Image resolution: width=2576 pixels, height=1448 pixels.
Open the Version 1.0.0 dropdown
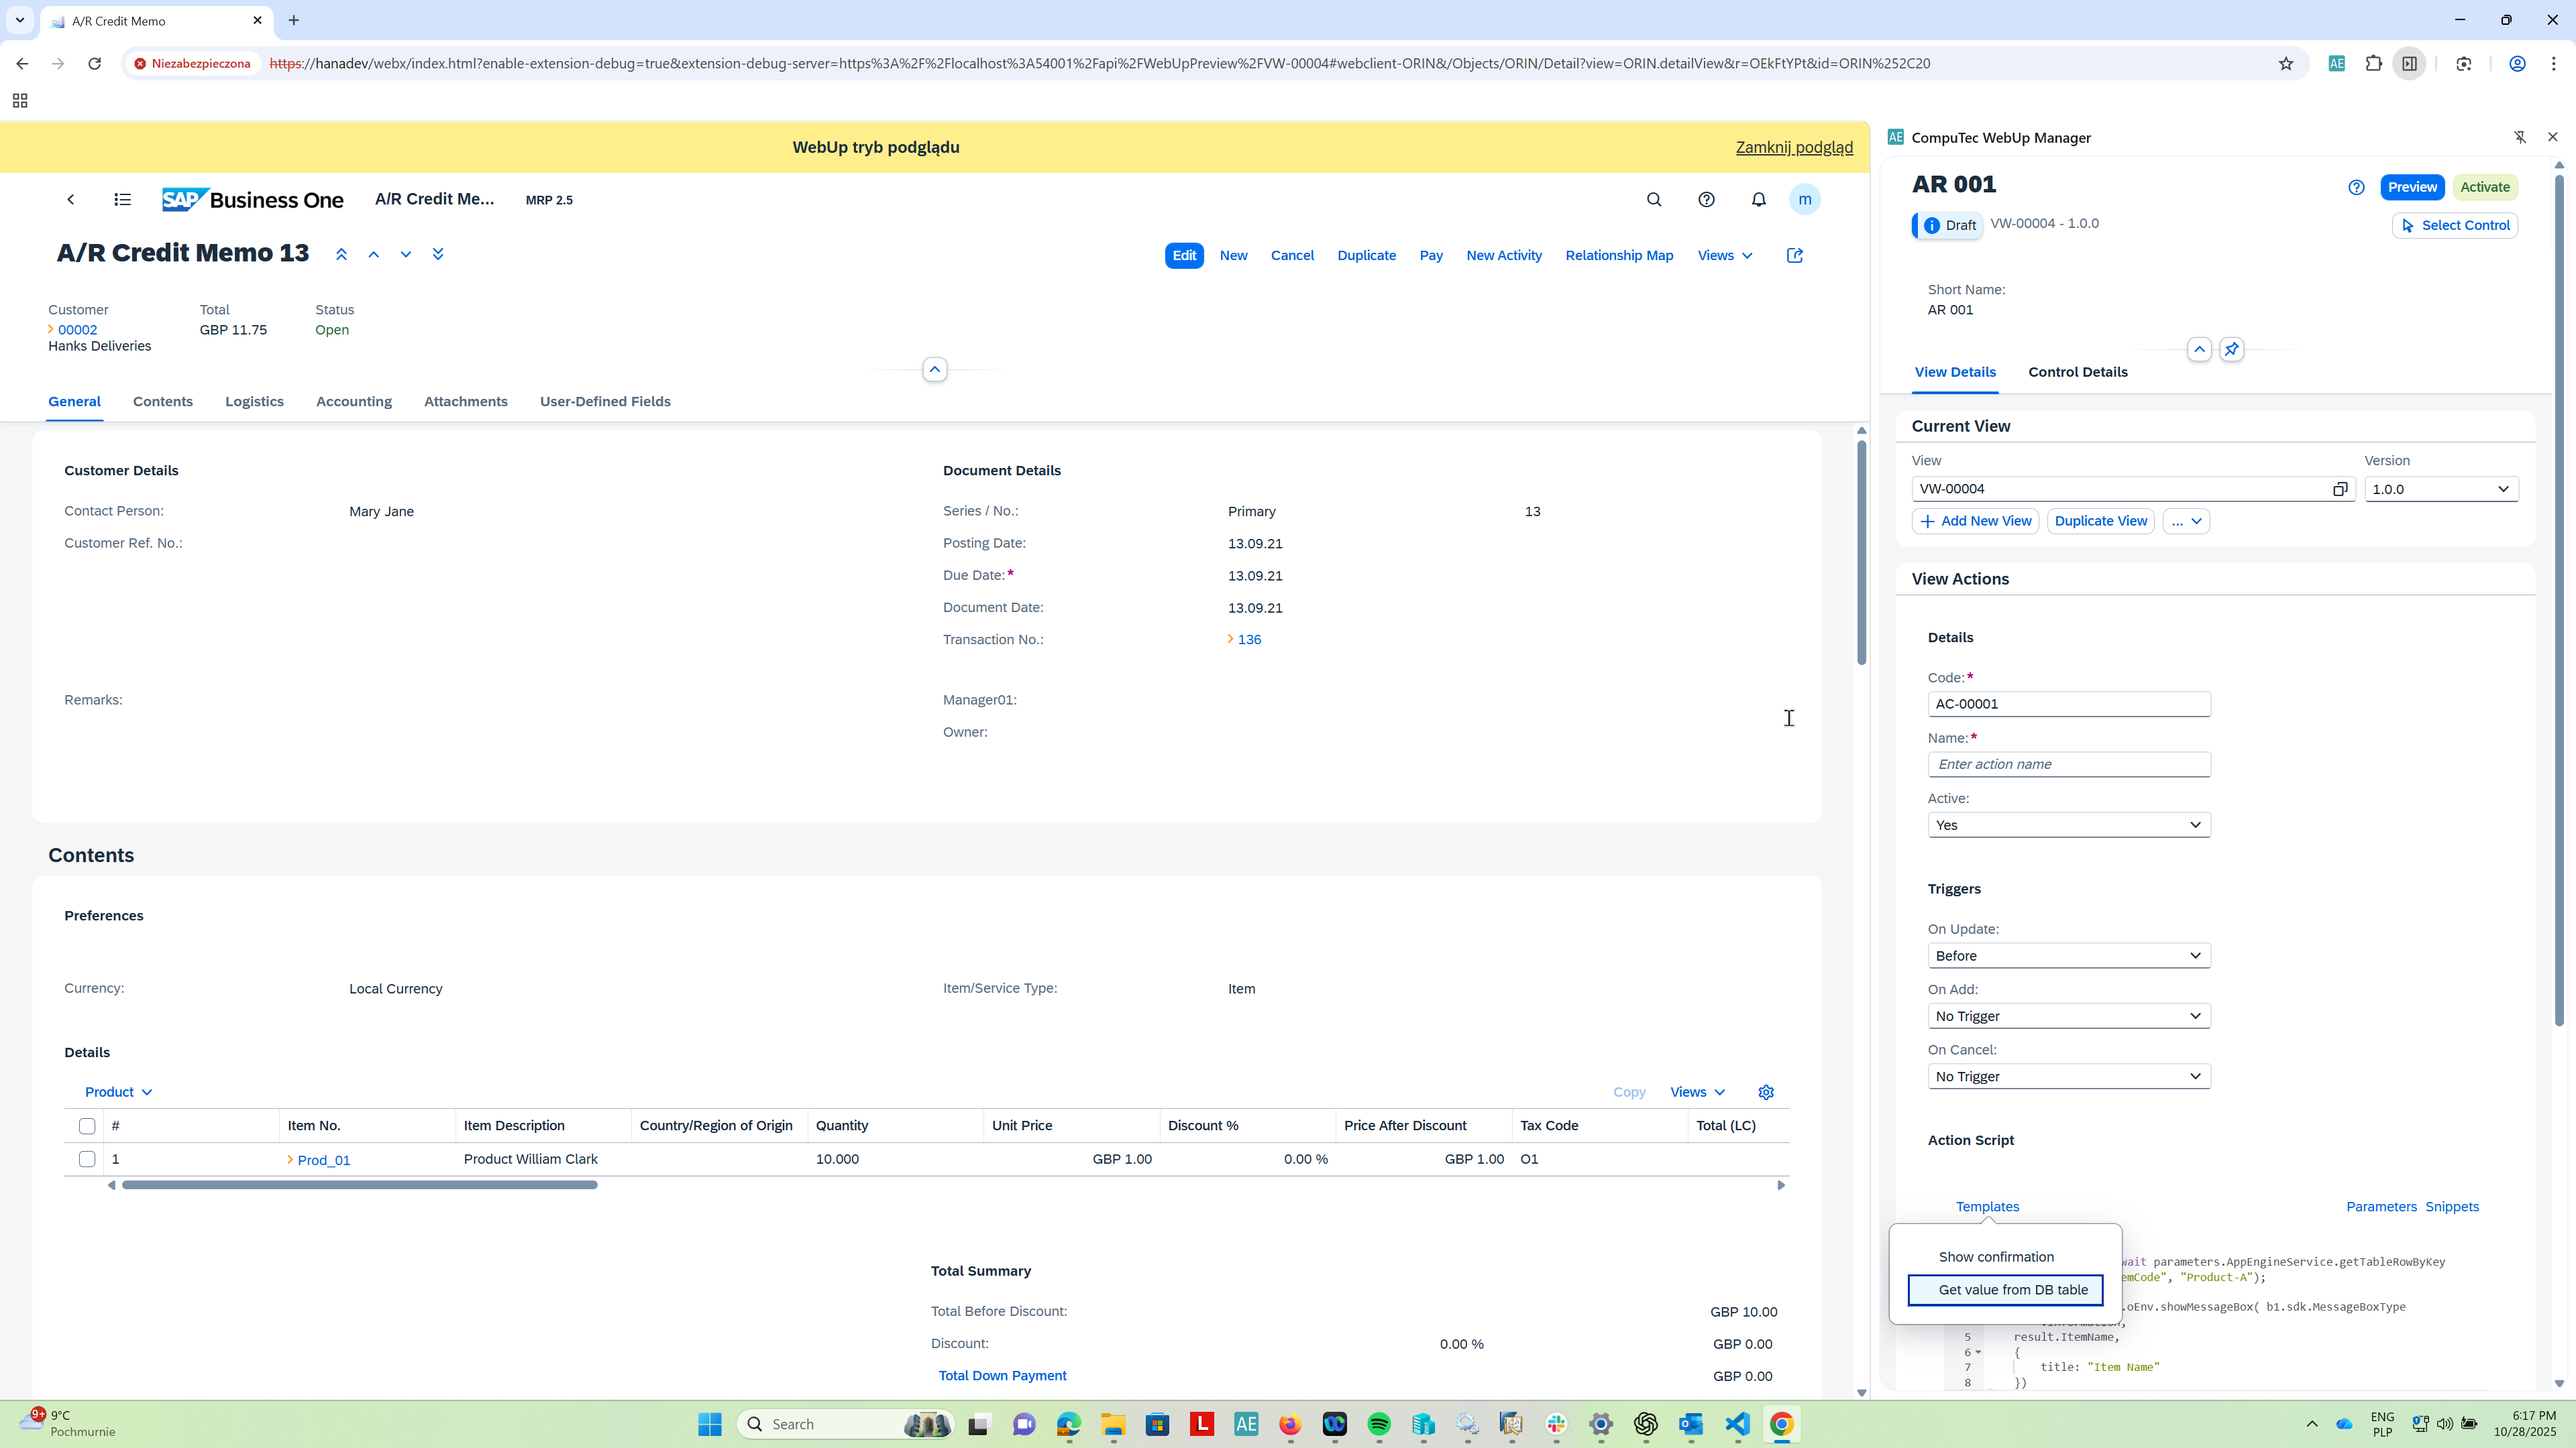2440,489
